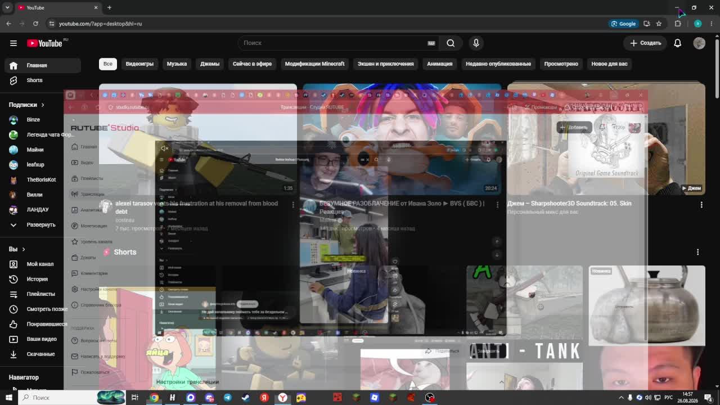Select the Анимация filter chip
The height and width of the screenshot is (405, 720).
tap(439, 64)
